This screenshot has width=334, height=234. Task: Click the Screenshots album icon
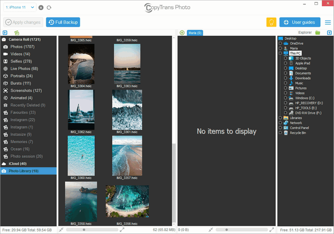coord(6,91)
